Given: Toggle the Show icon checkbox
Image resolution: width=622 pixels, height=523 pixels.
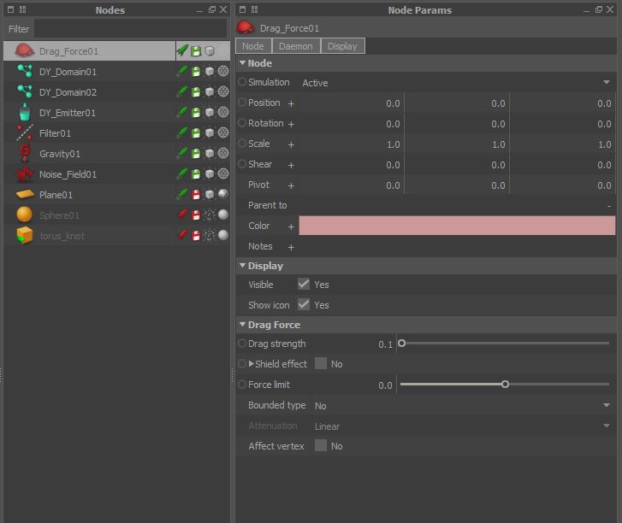Looking at the screenshot, I should (304, 305).
